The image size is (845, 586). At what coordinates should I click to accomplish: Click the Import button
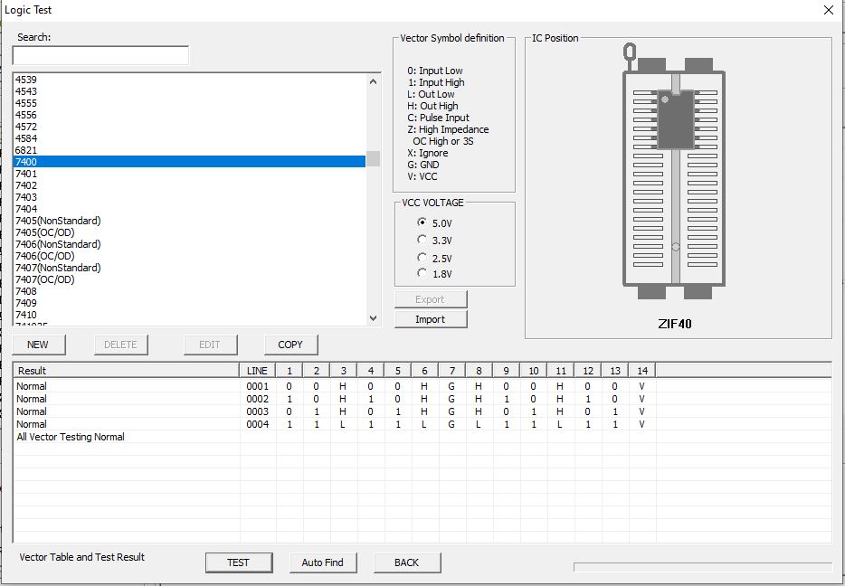click(x=431, y=319)
